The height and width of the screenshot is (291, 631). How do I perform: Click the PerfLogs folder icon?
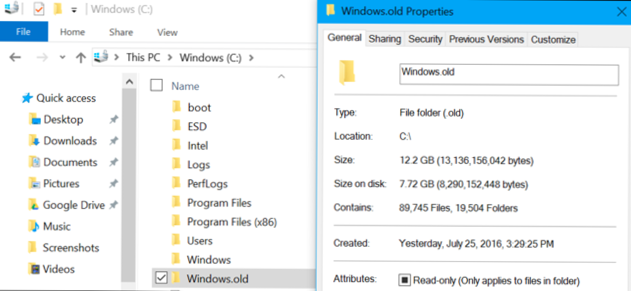(177, 184)
